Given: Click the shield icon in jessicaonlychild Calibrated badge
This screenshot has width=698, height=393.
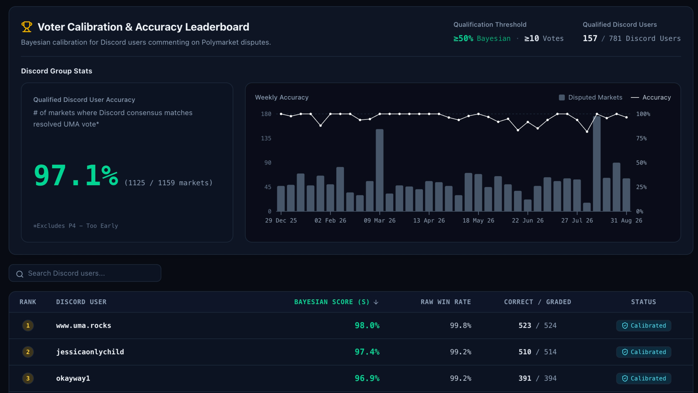Looking at the screenshot, I should click(625, 352).
